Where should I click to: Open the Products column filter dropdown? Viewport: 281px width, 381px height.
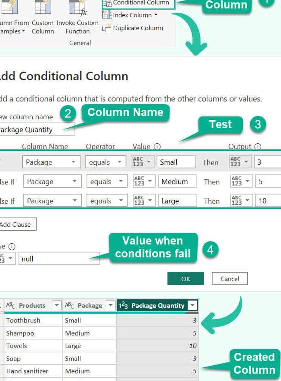pyautogui.click(x=56, y=306)
